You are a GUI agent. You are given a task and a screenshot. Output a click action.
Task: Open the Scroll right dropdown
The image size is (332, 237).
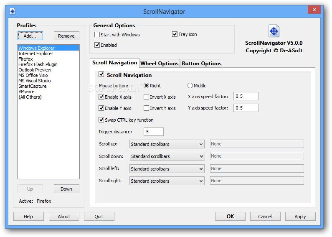click(x=167, y=181)
